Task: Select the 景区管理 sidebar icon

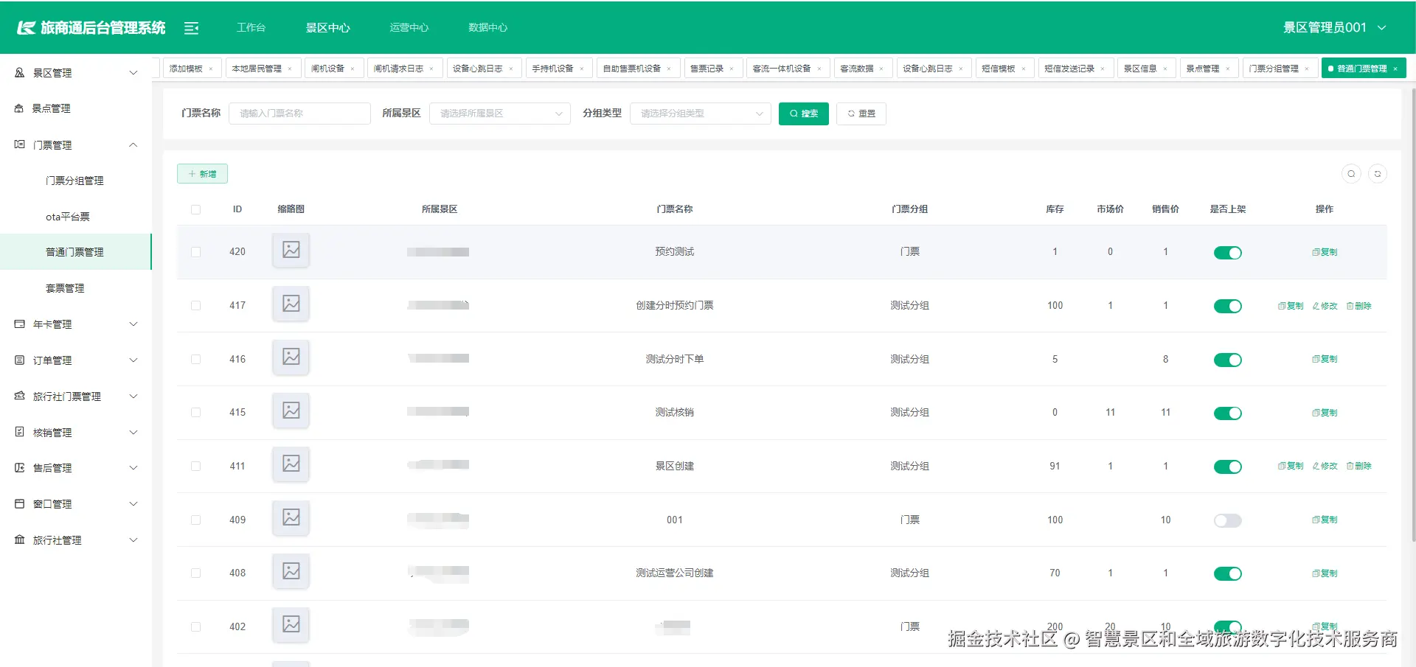Action: click(x=18, y=72)
